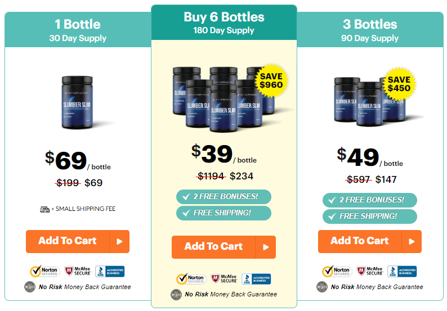Click the arrow on the 6 Bottles Add To Cart
This screenshot has width=447, height=311.
[x=266, y=247]
